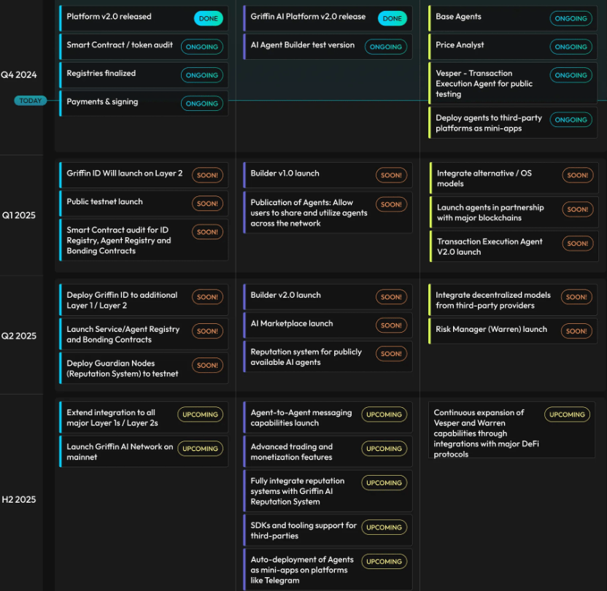
Task: Select the Smart Contract / token audit card
Action: 120,45
